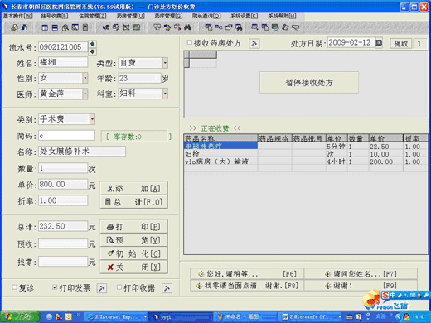Select highlighted first row in charge table
431x323 pixels.
click(x=306, y=146)
